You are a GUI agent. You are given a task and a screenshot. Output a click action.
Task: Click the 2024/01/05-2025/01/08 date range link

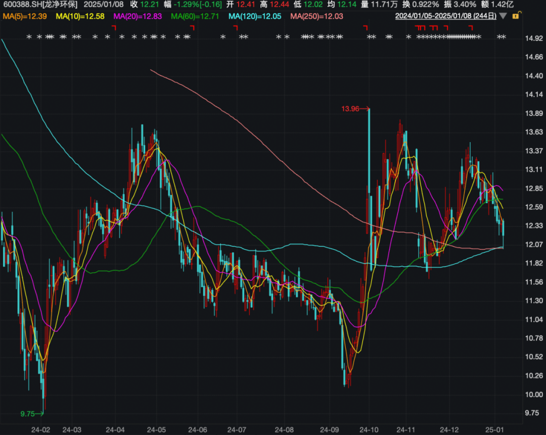(446, 16)
